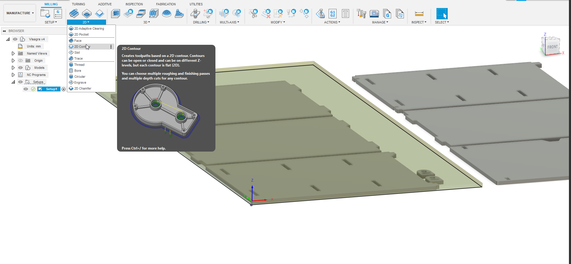Viewport: 571px width, 264px height.
Task: Click the 3D Scallop toolpath icon
Action: click(167, 14)
